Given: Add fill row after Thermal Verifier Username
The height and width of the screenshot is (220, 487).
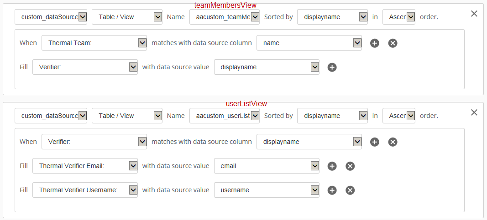Looking at the screenshot, I should click(x=332, y=190).
